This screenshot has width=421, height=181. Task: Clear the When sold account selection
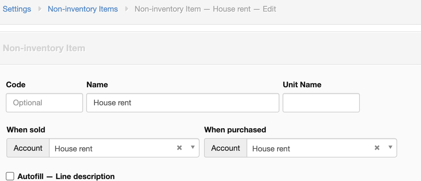click(x=180, y=148)
